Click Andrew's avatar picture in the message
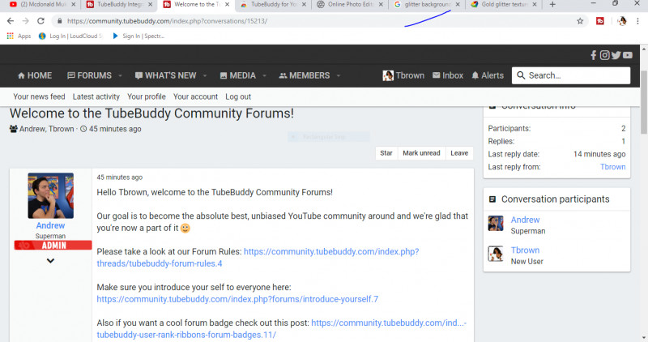648x342 pixels. 50,195
